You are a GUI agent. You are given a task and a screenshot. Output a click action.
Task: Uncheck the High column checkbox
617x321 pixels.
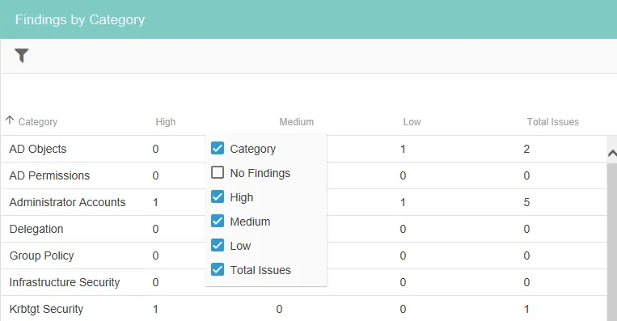(218, 196)
